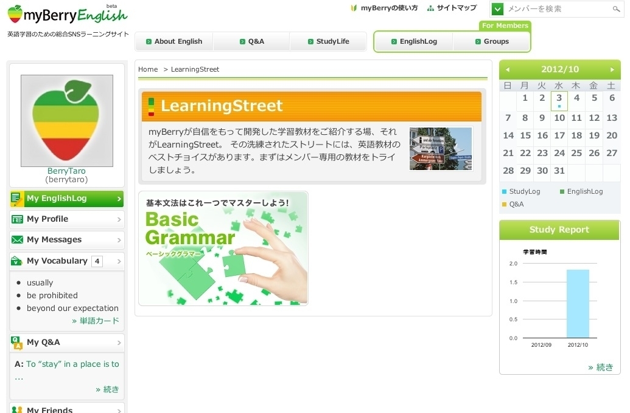This screenshot has height=413, width=630.
Task: Open the EnglishLog members tab
Action: pyautogui.click(x=414, y=41)
